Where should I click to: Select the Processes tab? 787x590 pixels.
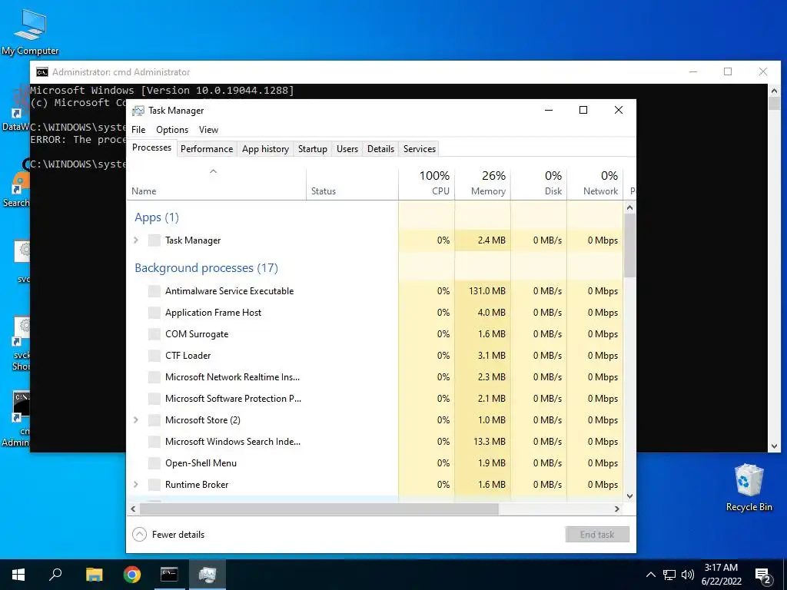click(151, 147)
